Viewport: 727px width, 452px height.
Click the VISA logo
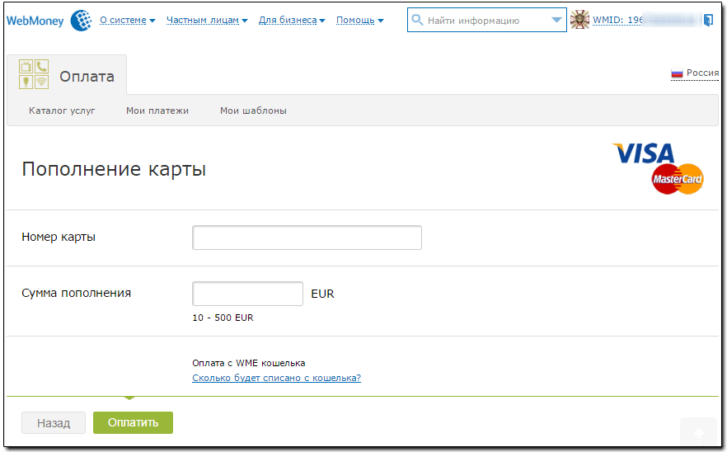coord(644,153)
